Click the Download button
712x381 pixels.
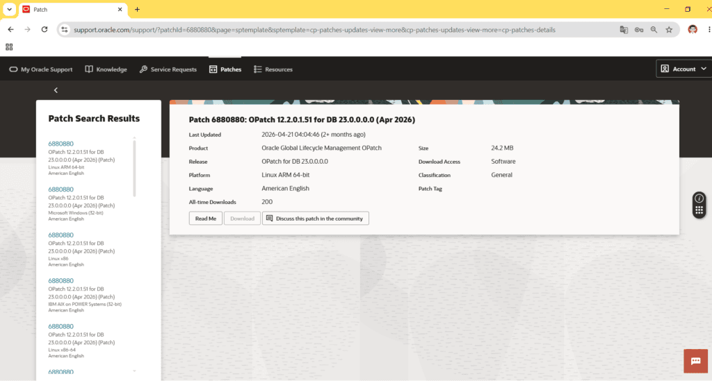pos(242,219)
